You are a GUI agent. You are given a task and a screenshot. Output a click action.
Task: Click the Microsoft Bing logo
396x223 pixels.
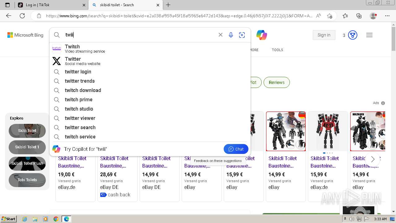click(25, 35)
